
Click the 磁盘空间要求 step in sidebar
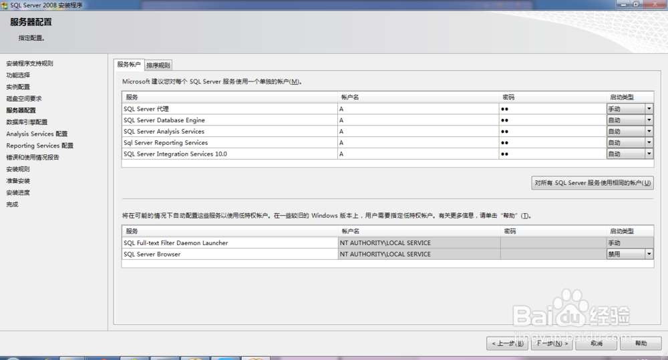tap(24, 98)
